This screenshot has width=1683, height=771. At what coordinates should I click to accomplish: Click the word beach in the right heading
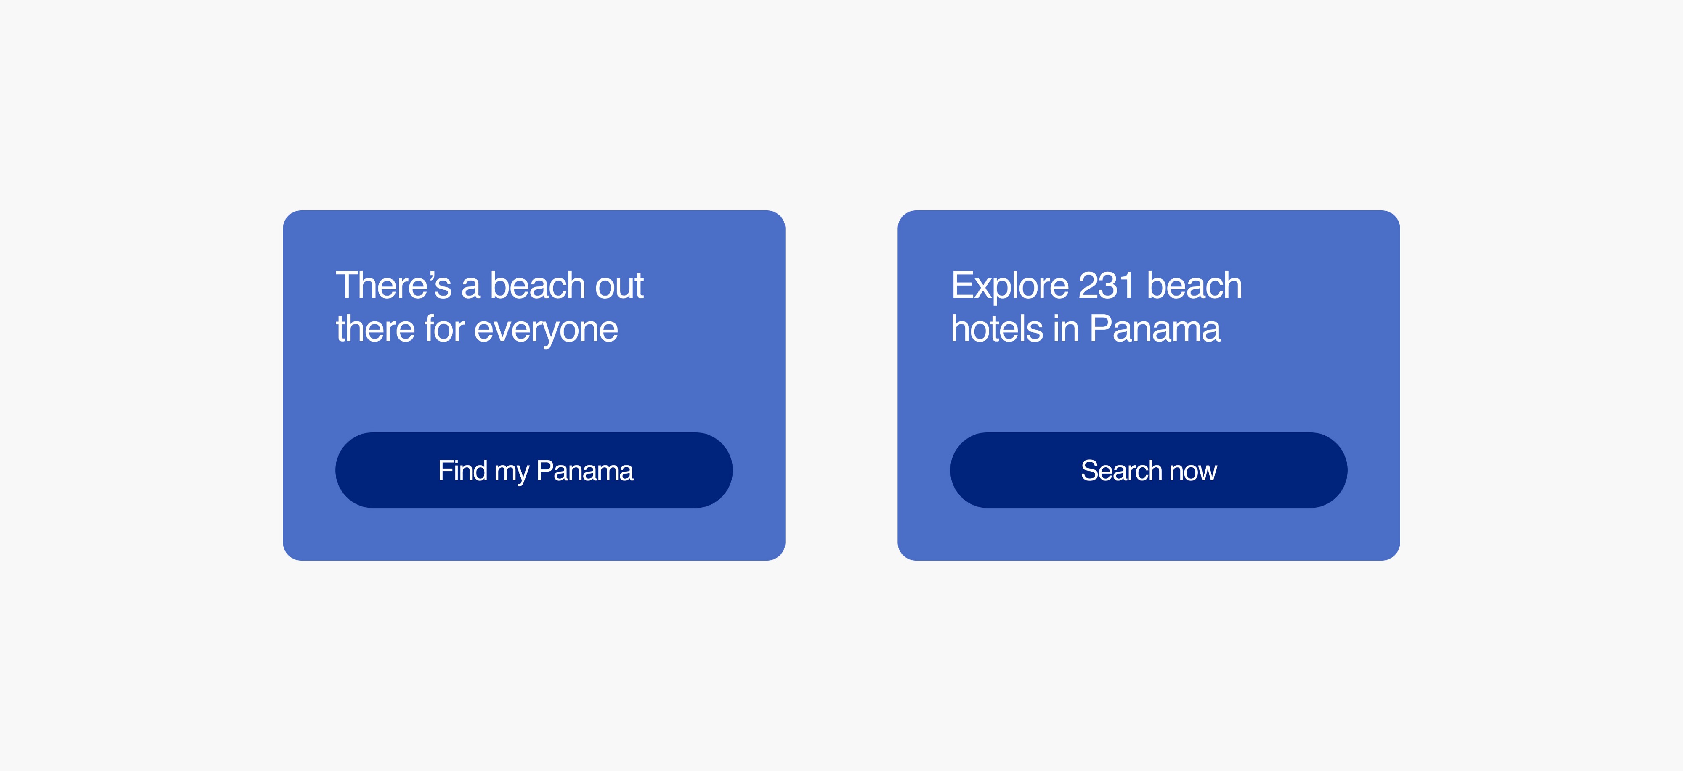click(1195, 286)
